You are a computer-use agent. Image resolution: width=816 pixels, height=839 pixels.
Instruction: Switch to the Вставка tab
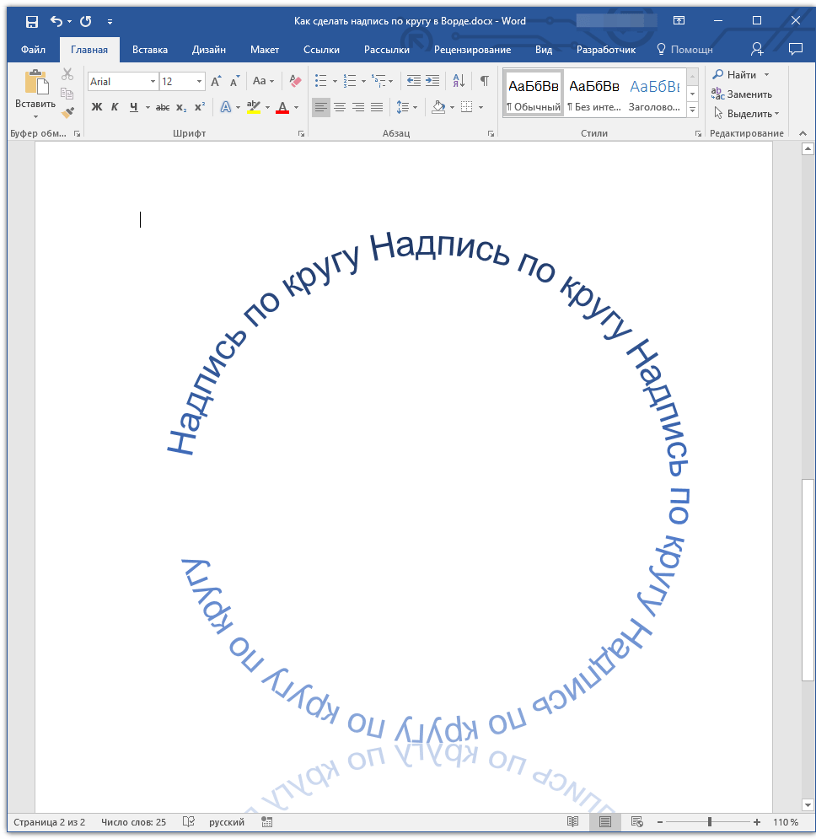pos(150,50)
